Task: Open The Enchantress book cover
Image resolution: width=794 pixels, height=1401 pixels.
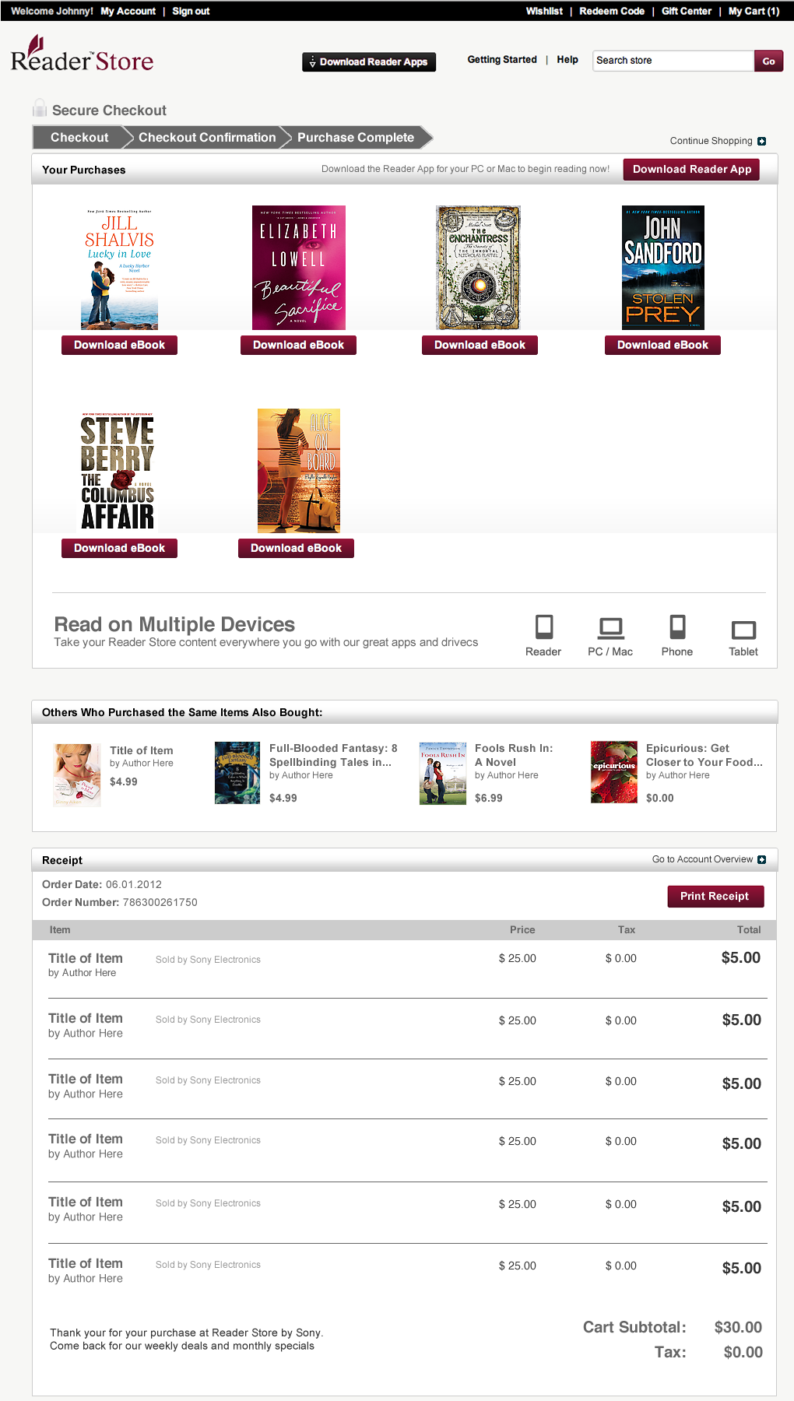Action: click(x=478, y=268)
